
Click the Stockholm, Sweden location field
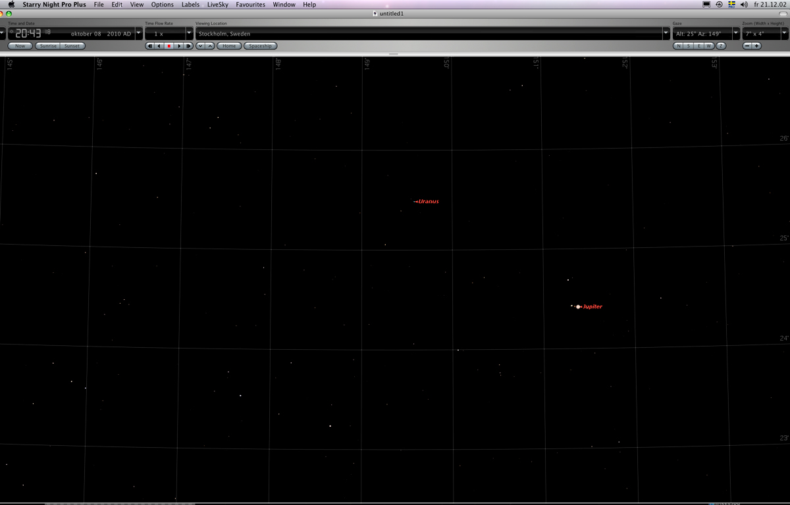pyautogui.click(x=429, y=33)
